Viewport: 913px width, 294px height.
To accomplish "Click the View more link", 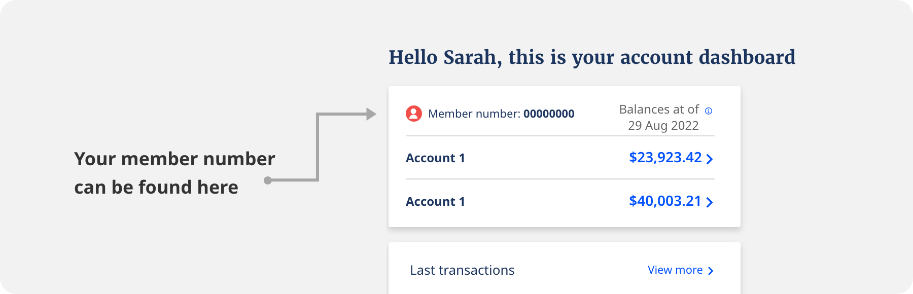I will 675,270.
